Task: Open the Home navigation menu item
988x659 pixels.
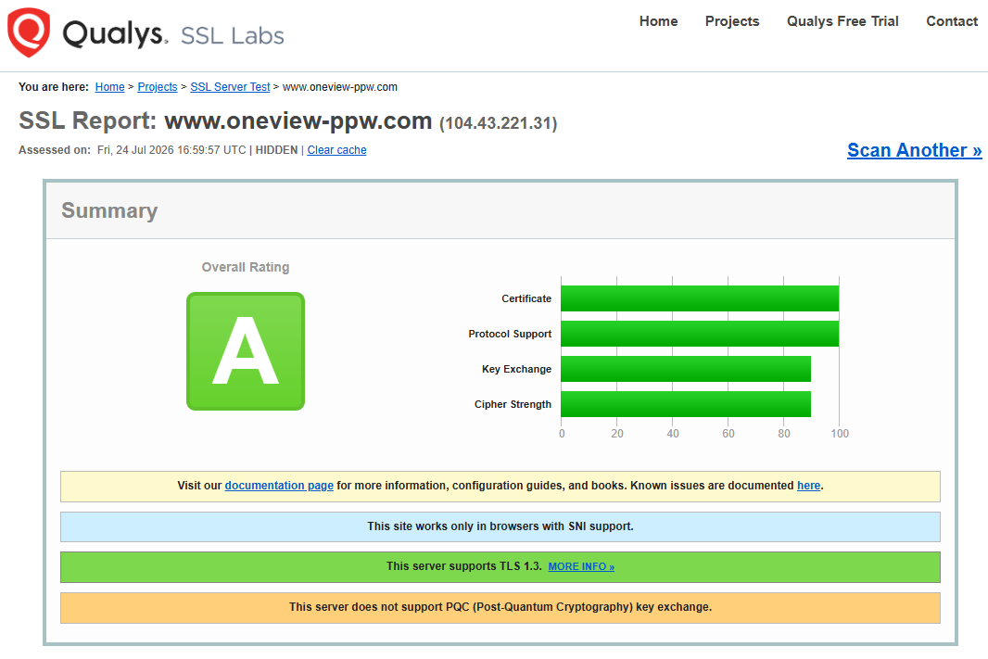Action: tap(658, 21)
